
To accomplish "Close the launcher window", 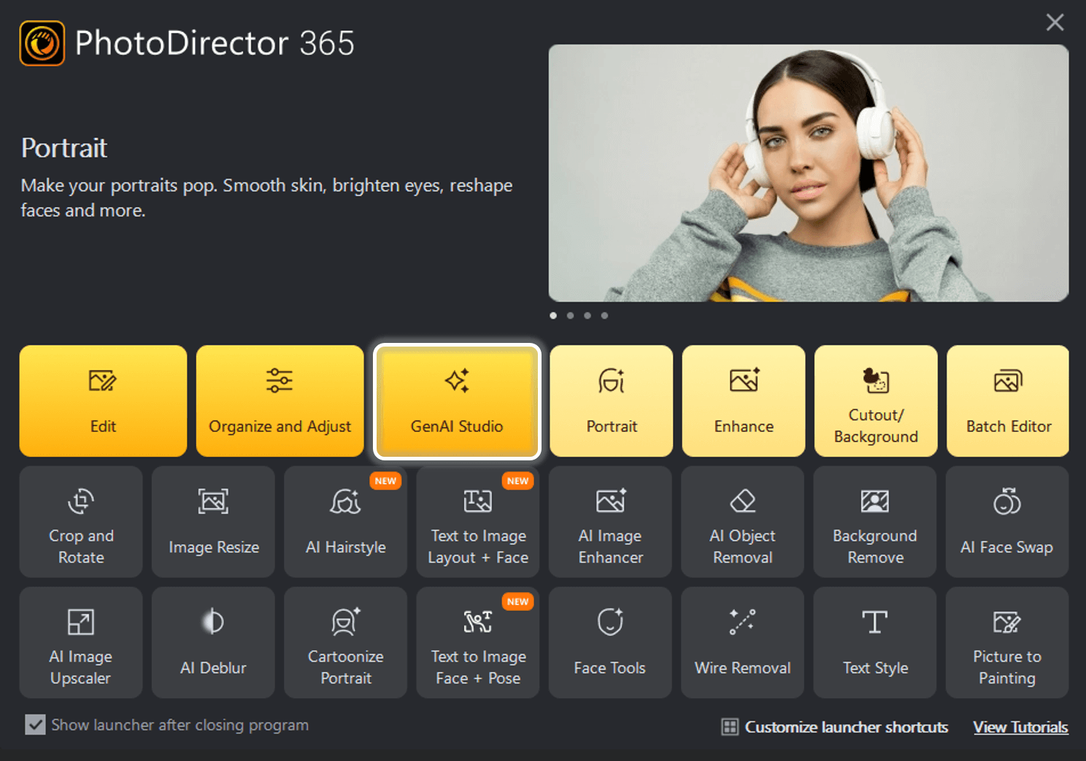I will tap(1055, 23).
